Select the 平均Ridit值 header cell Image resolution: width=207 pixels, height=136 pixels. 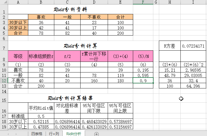pyautogui.click(x=41, y=108)
